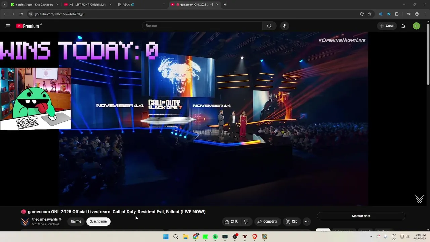Image resolution: width=430 pixels, height=242 pixels.
Task: Open Chrome extensions puzzle icon
Action: tap(397, 14)
